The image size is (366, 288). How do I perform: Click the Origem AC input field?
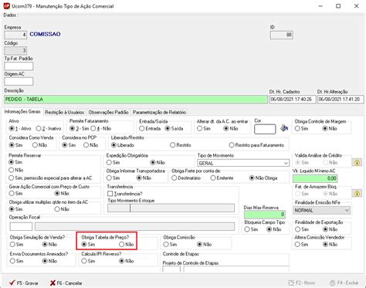click(19, 81)
